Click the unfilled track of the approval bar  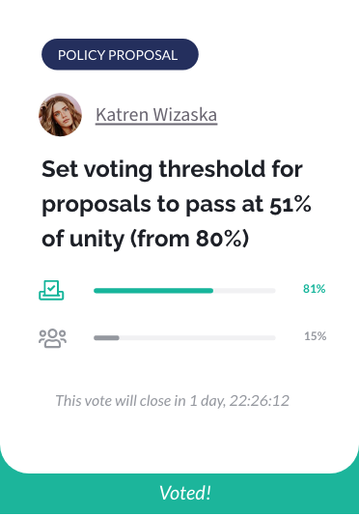[244, 291]
